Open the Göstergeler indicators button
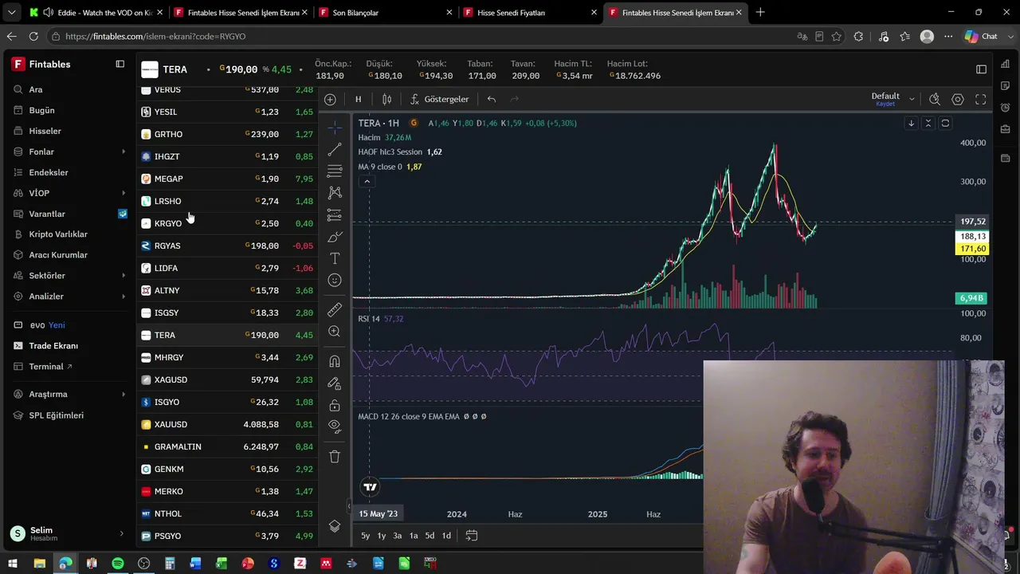This screenshot has width=1020, height=574. tap(439, 99)
